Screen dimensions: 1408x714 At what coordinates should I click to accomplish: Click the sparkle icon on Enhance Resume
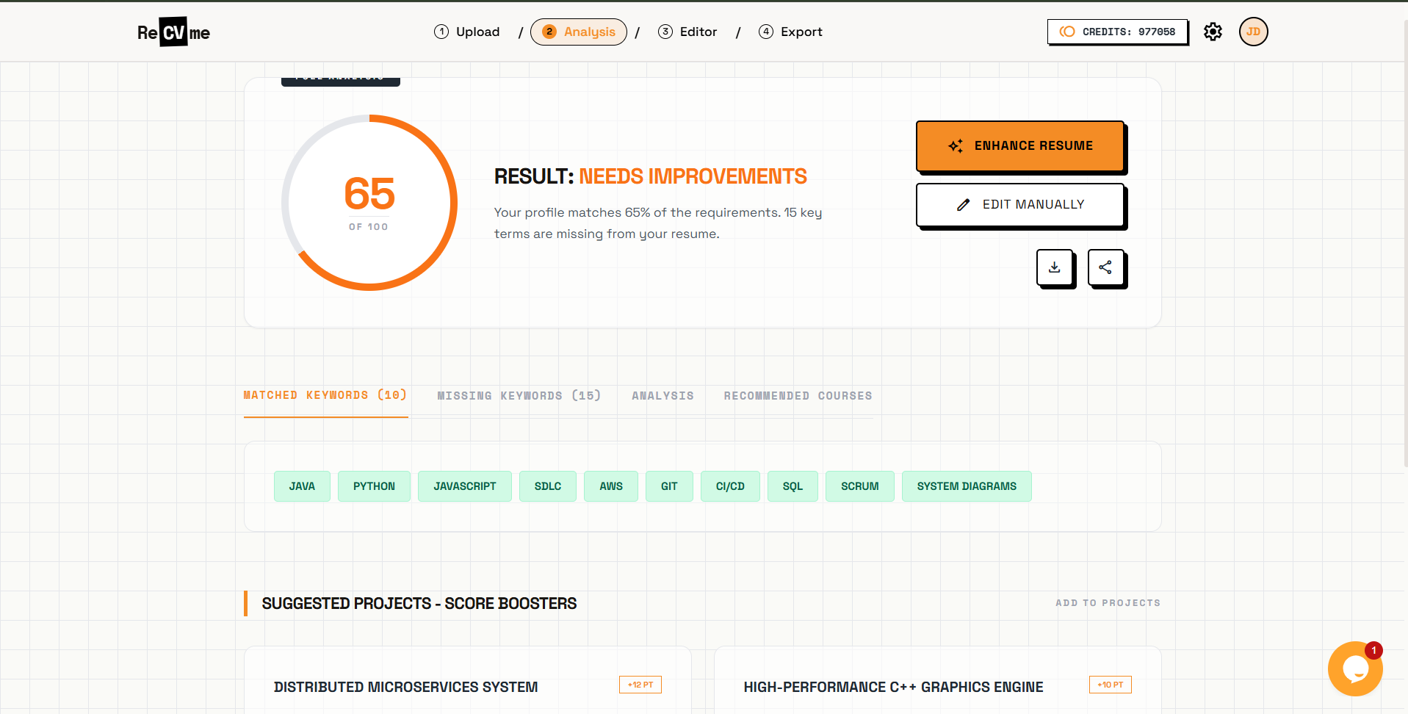pyautogui.click(x=956, y=146)
